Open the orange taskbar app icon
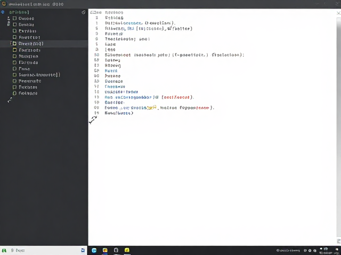 [105, 250]
